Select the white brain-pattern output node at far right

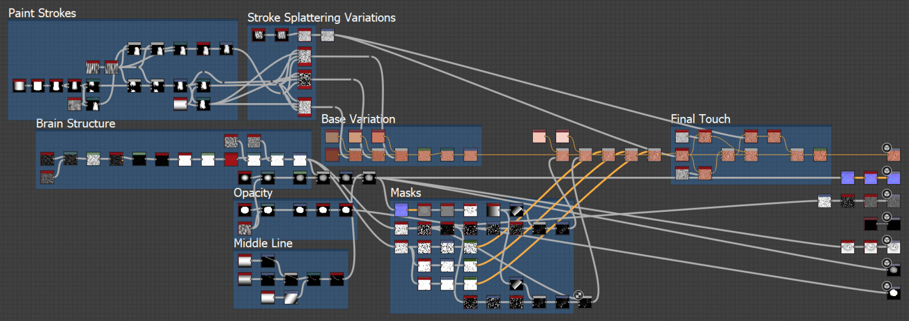[x=894, y=247]
